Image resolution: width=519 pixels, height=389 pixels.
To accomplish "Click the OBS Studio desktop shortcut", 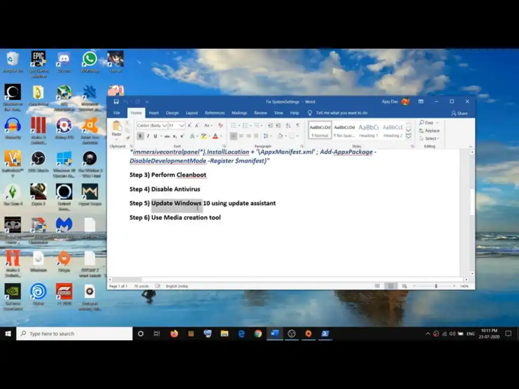I will (39, 162).
